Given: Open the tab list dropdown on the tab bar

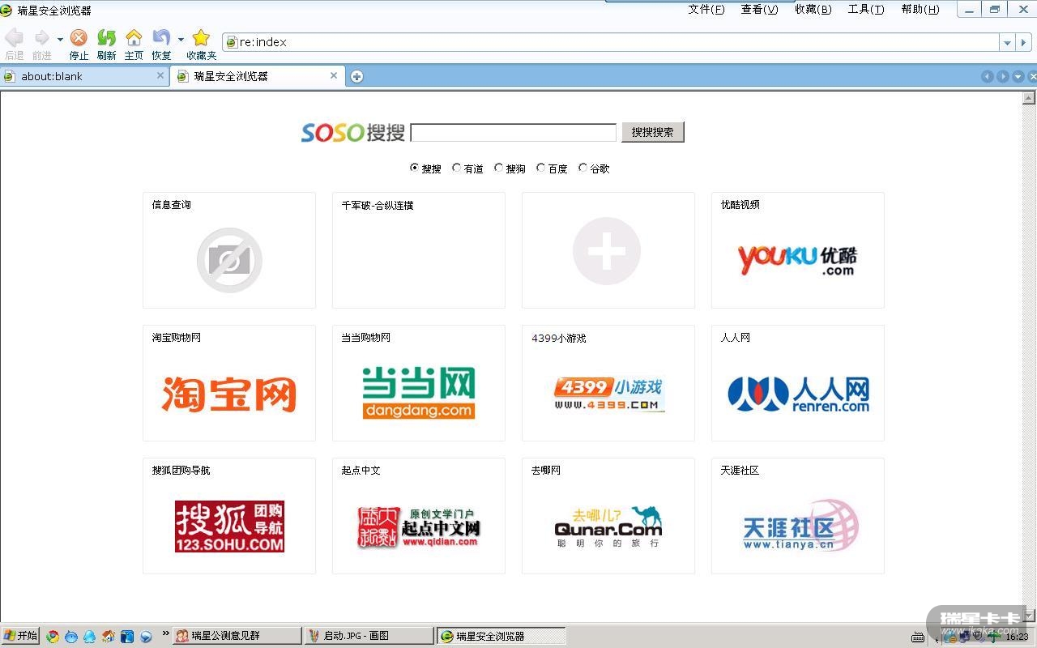Looking at the screenshot, I should pyautogui.click(x=1018, y=76).
